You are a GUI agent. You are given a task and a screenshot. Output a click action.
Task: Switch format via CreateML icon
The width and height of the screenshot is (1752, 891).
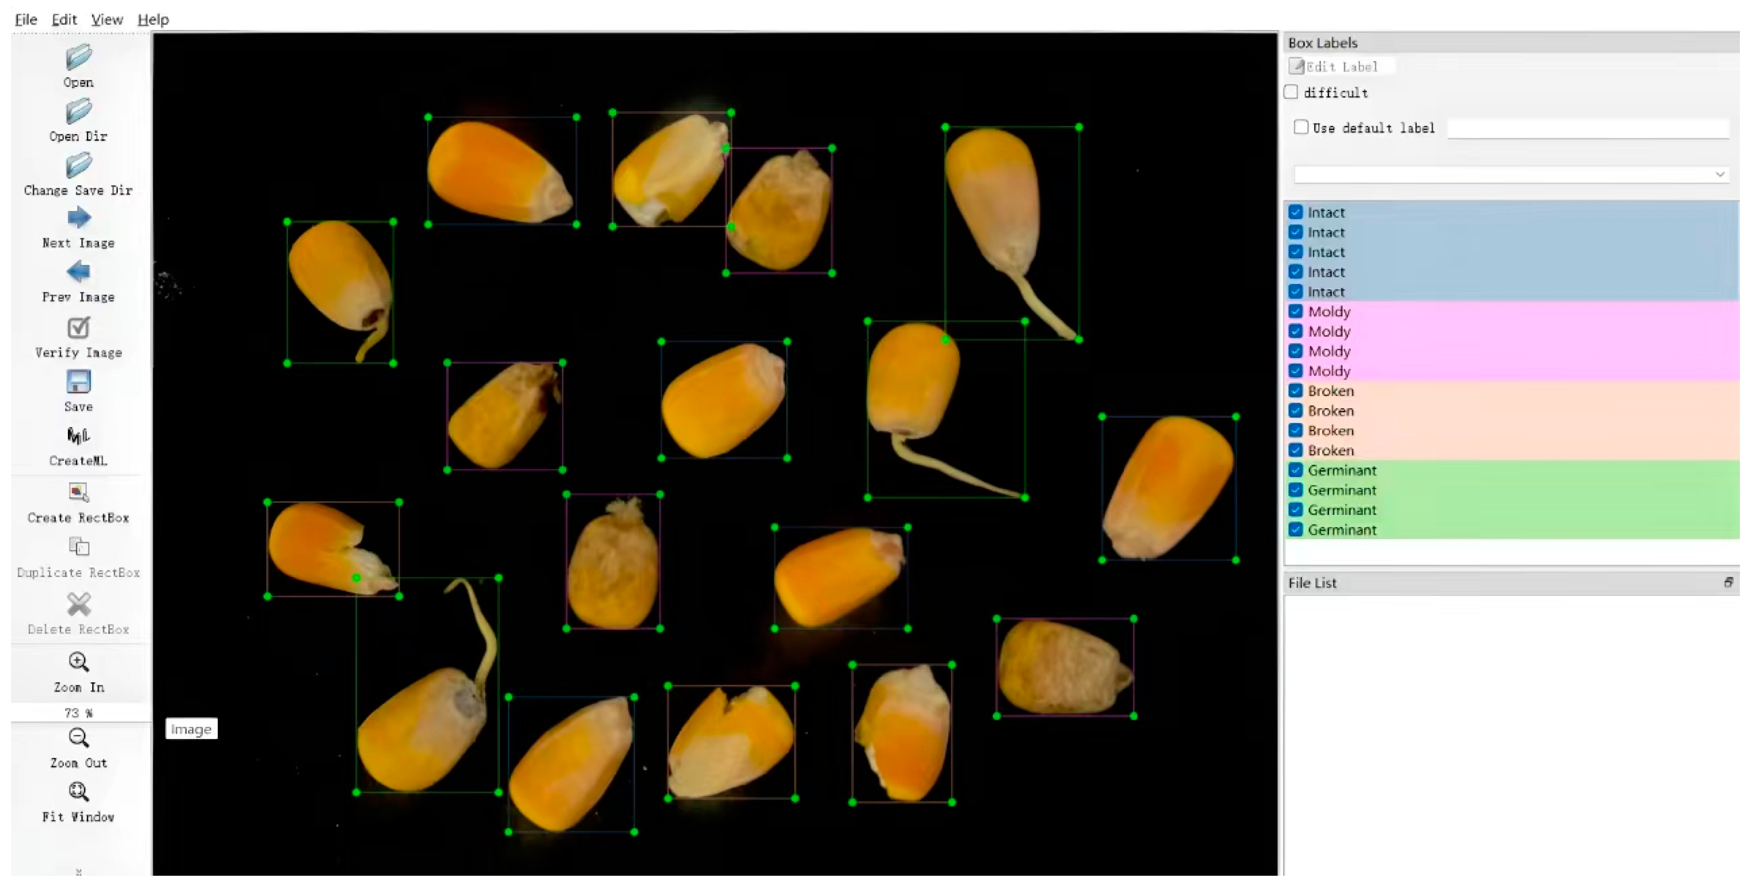78,436
